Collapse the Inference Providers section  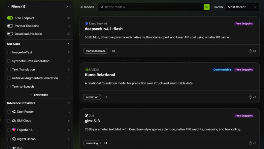click(x=69, y=103)
